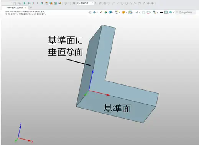Screen dimensions: 199x145
Task: Click the orange-and-blue overlapping squares icon
Action: pos(51,3)
